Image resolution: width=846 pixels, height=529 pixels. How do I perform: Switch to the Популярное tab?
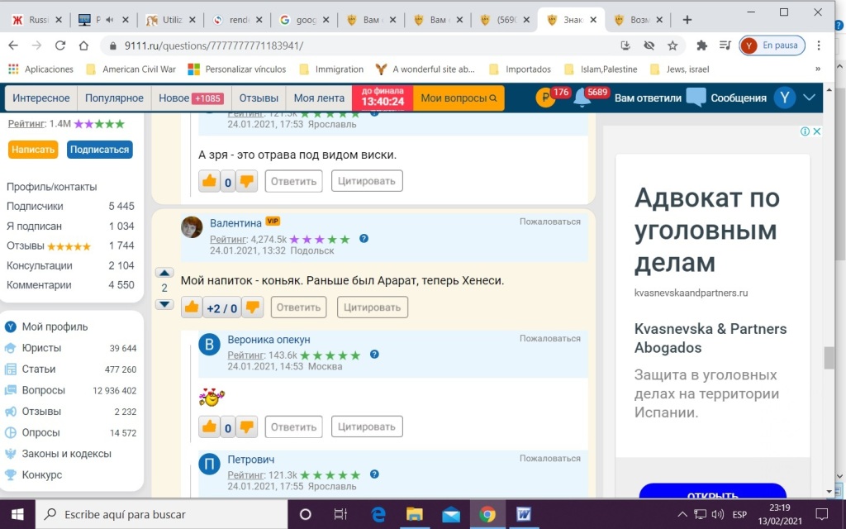(114, 98)
